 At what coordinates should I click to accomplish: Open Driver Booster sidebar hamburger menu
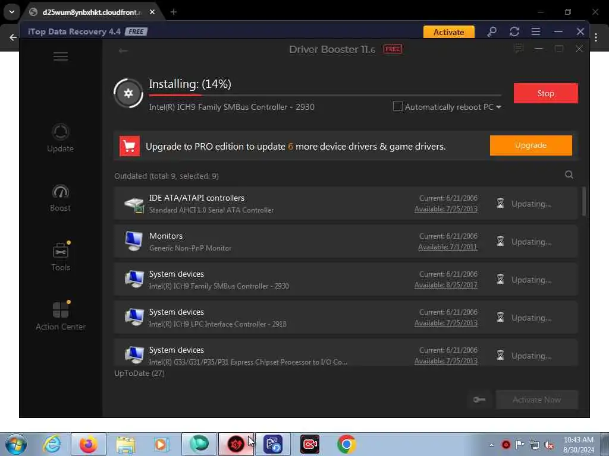pyautogui.click(x=61, y=56)
